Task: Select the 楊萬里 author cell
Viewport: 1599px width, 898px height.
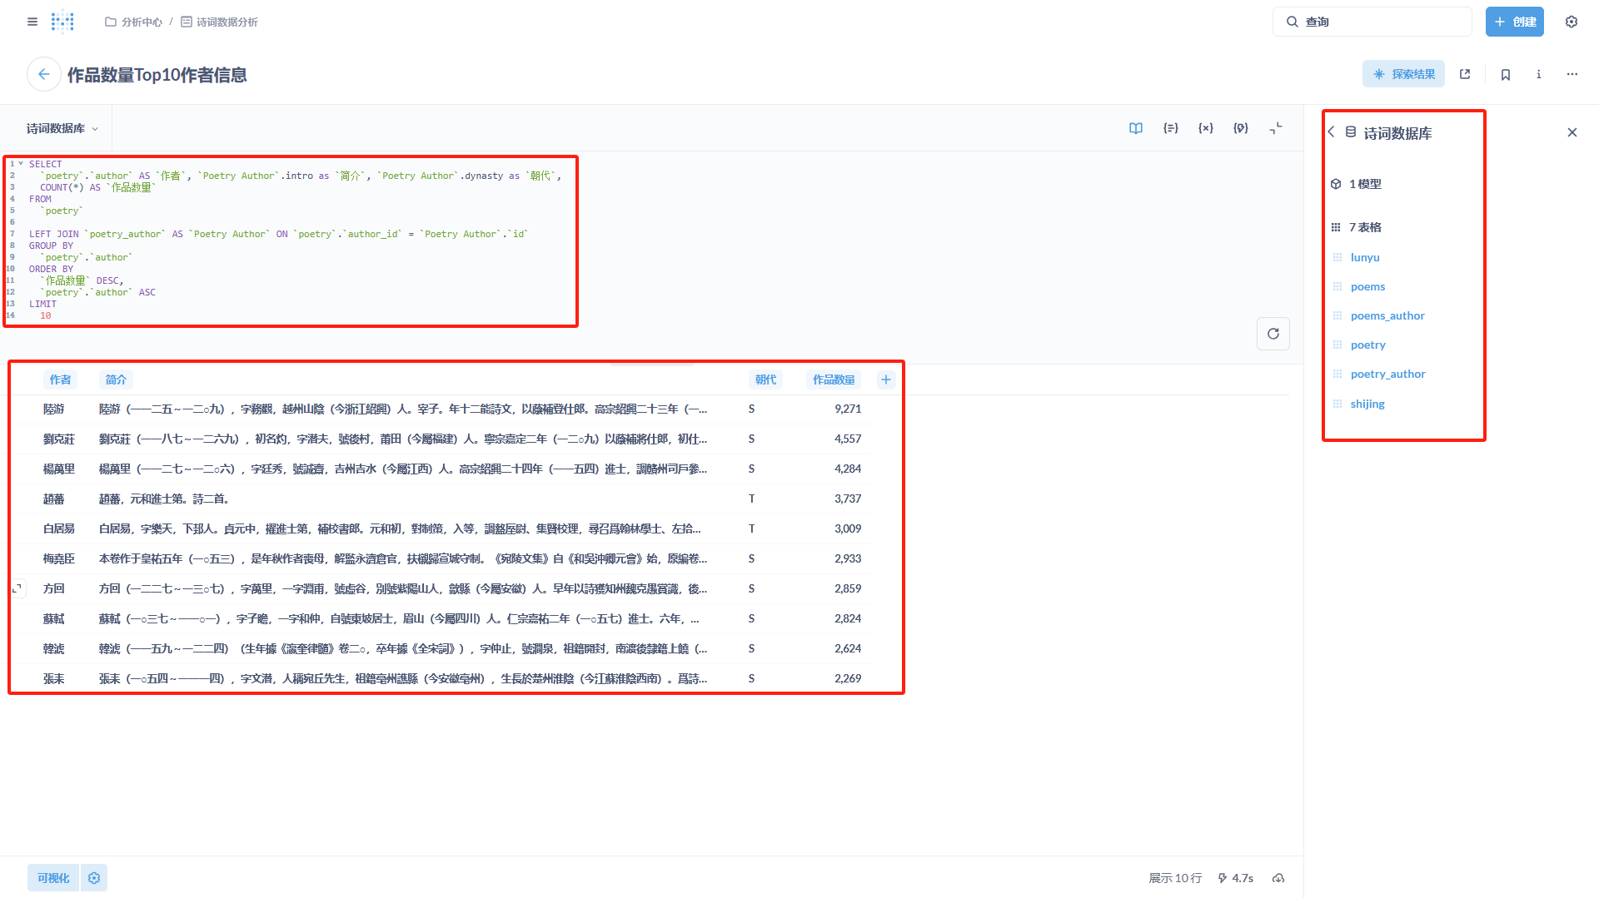Action: tap(59, 469)
